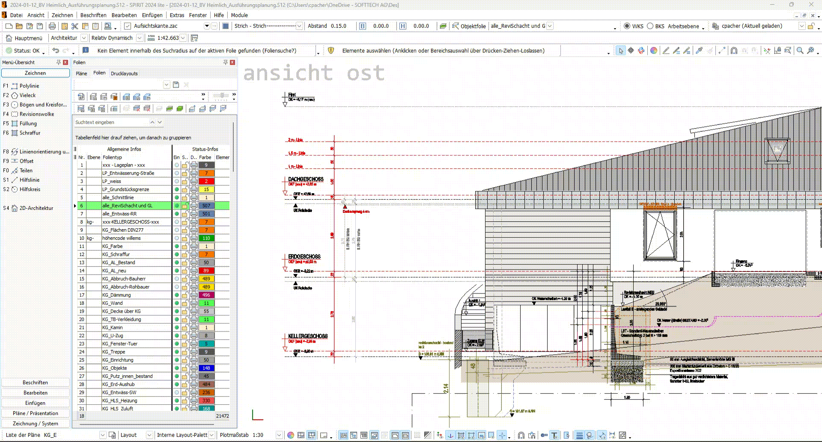Cut selection with the scissors icon
This screenshot has height=442, width=822.
[74, 26]
